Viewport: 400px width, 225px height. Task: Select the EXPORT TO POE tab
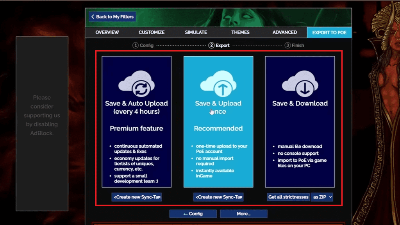(329, 32)
